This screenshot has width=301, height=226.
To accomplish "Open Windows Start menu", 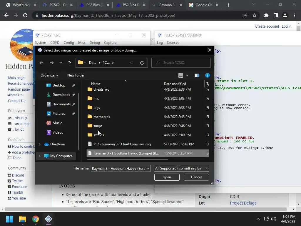I will [x=9, y=219].
